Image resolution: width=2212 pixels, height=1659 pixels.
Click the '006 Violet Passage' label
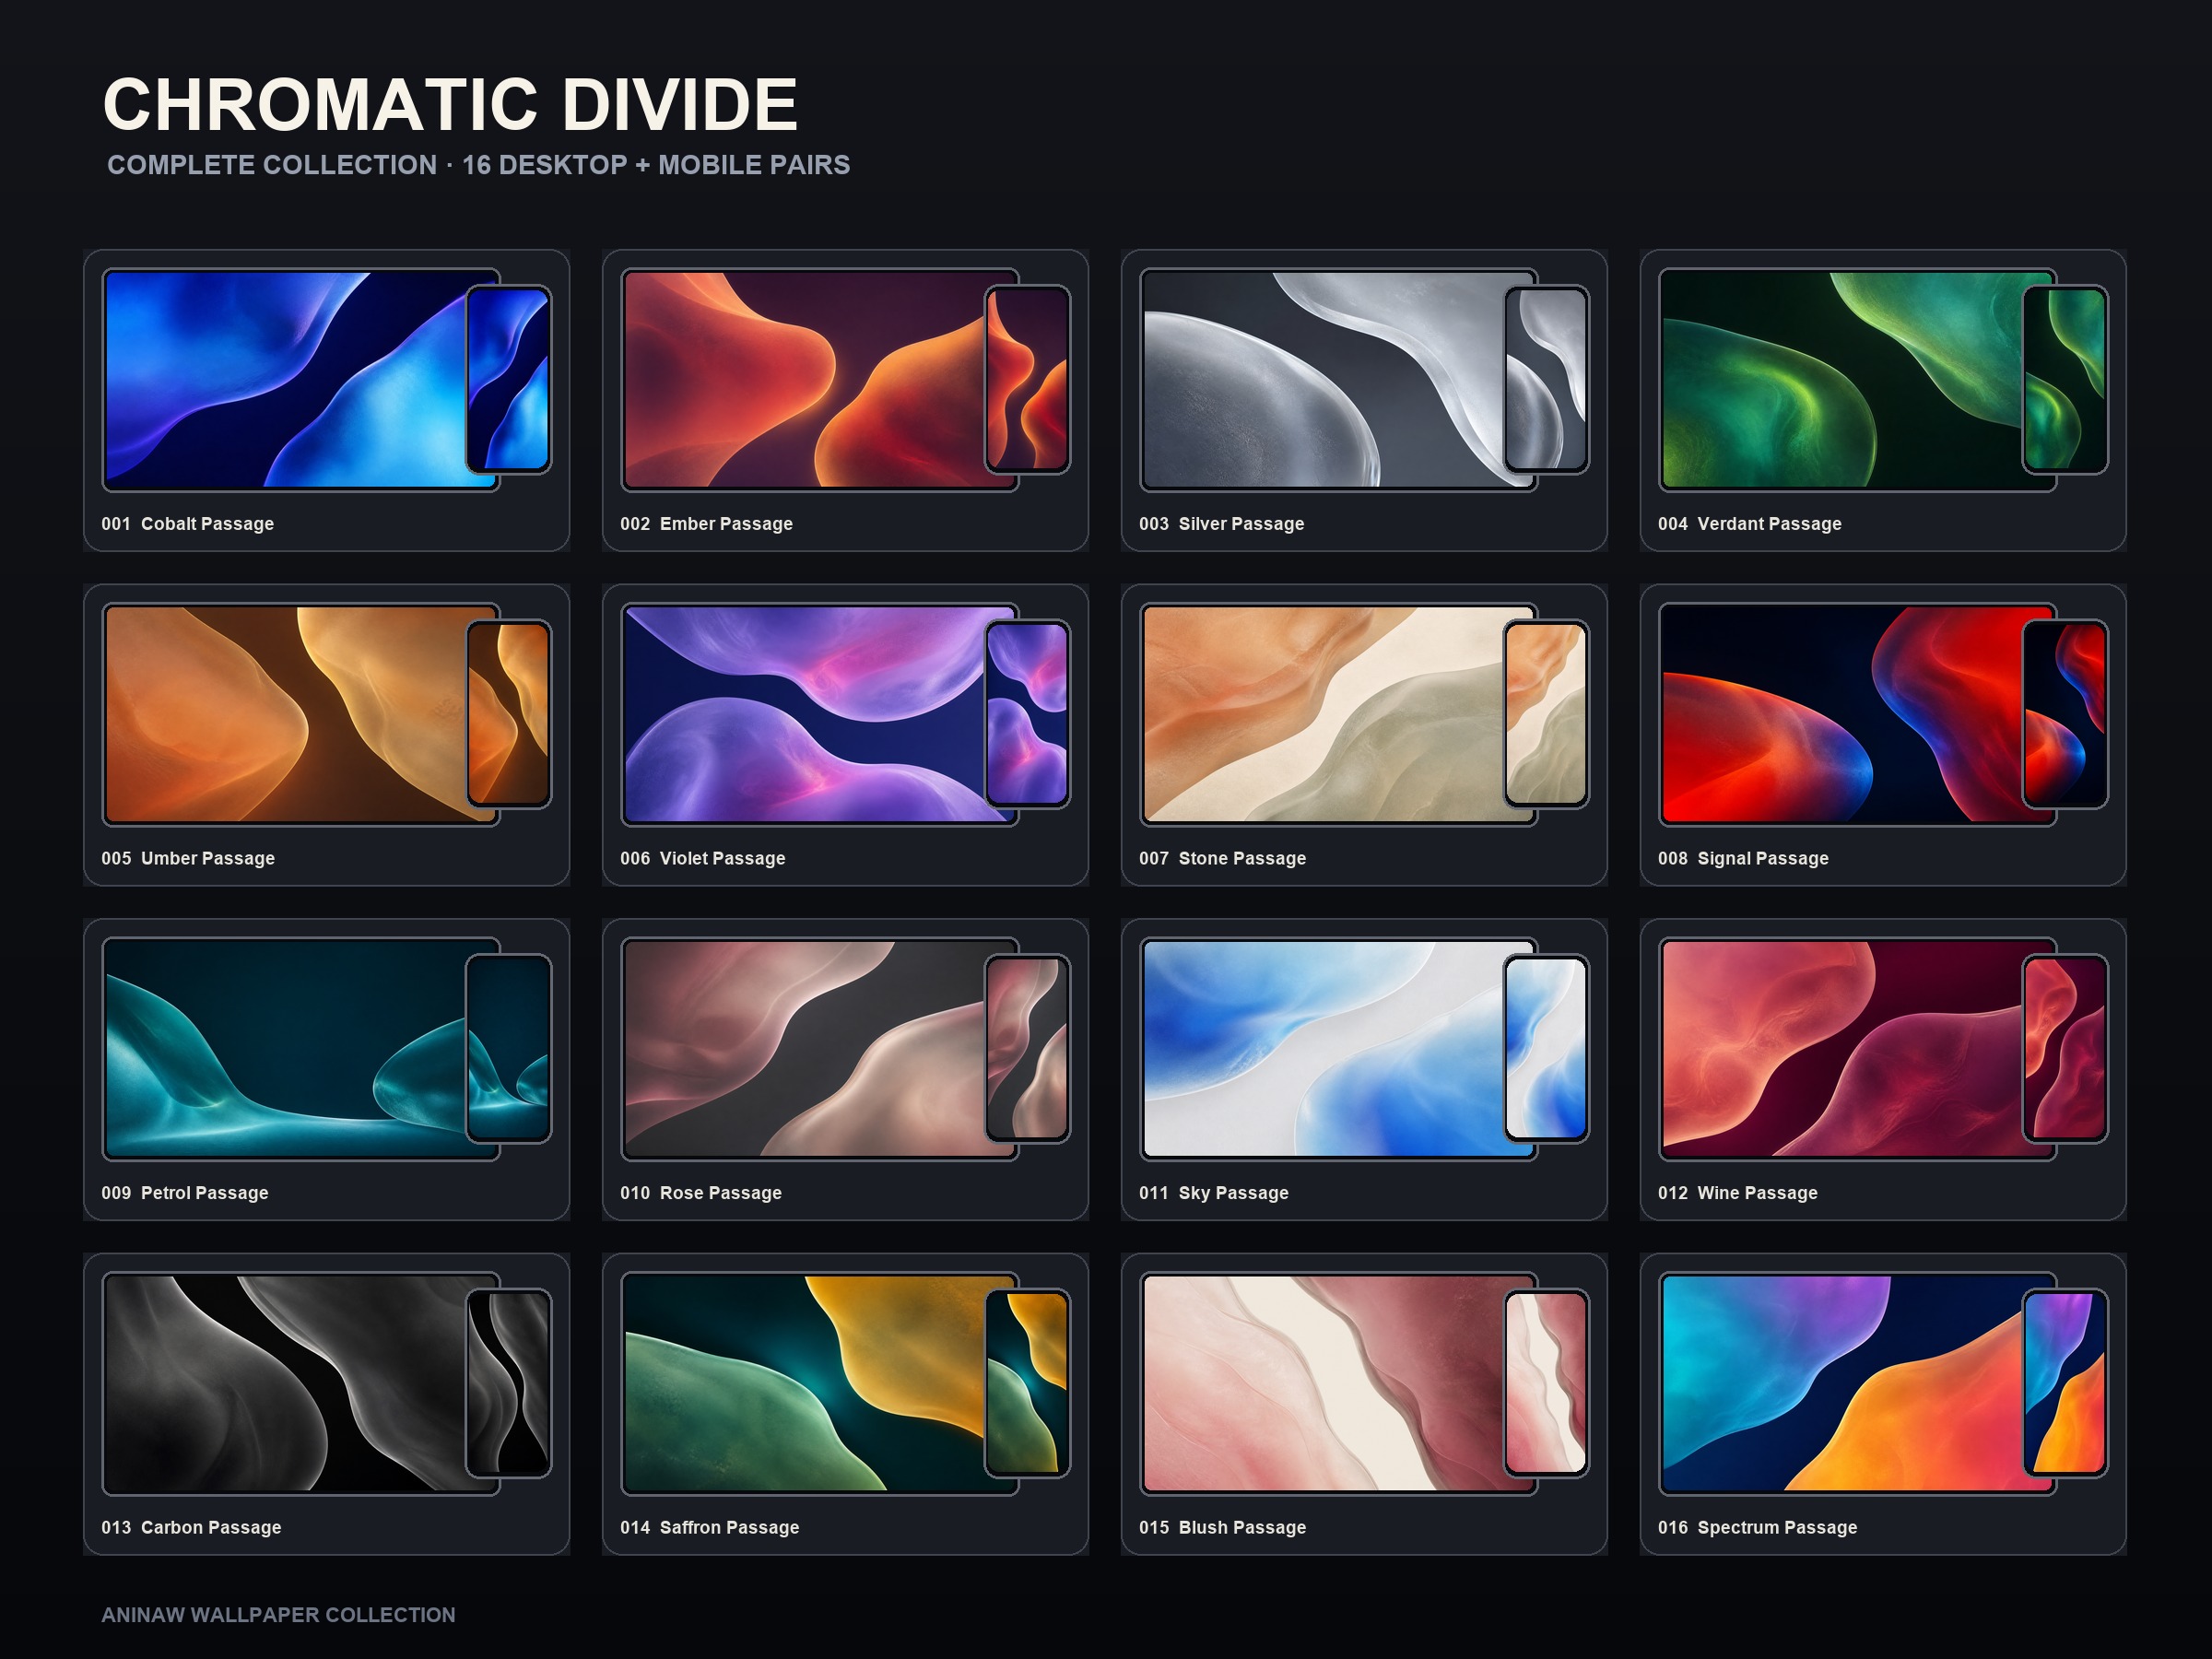(702, 858)
